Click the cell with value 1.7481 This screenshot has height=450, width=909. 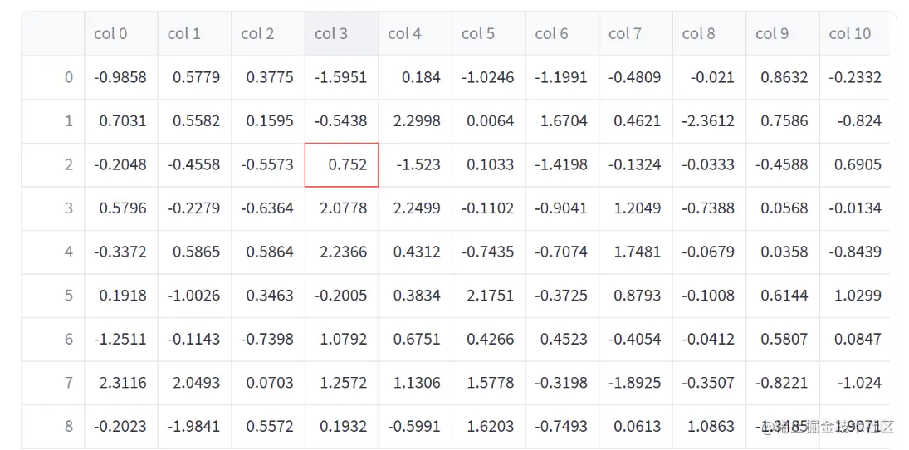[x=636, y=252]
